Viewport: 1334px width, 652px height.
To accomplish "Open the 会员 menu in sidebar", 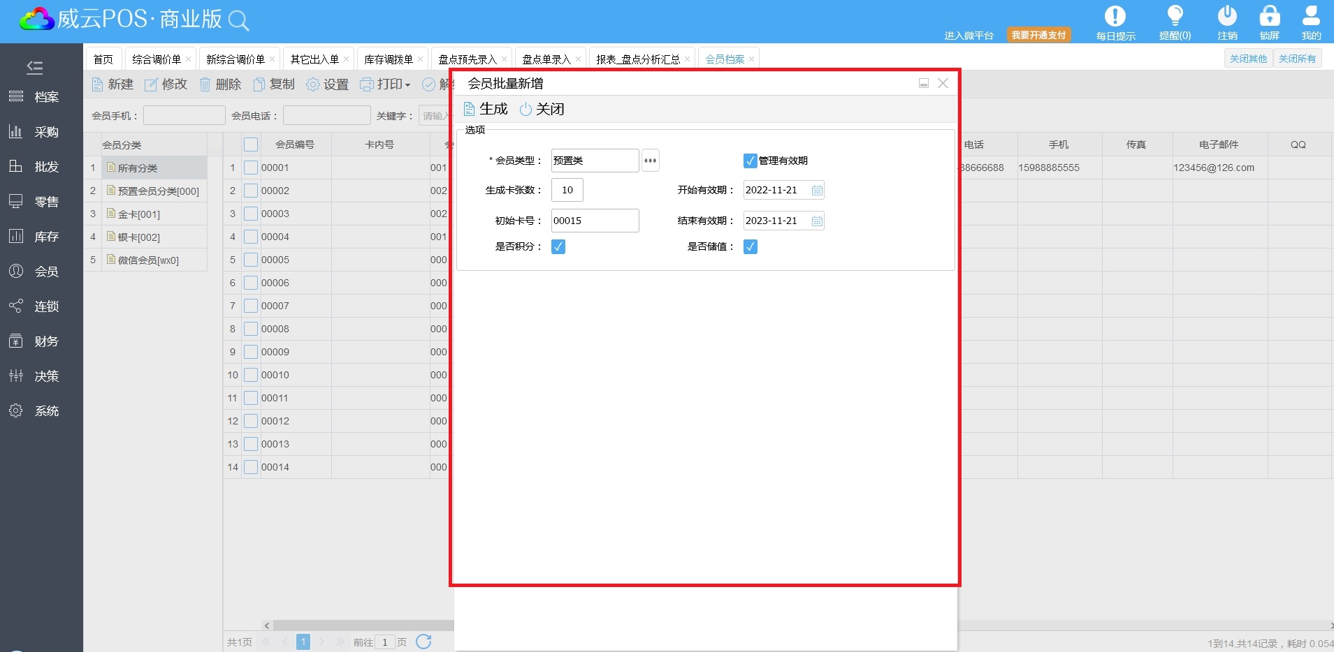I will click(x=46, y=272).
